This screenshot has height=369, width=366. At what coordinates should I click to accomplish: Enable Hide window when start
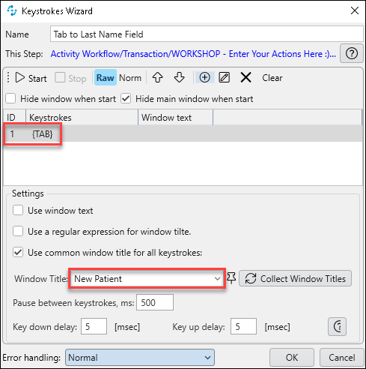[x=10, y=99]
